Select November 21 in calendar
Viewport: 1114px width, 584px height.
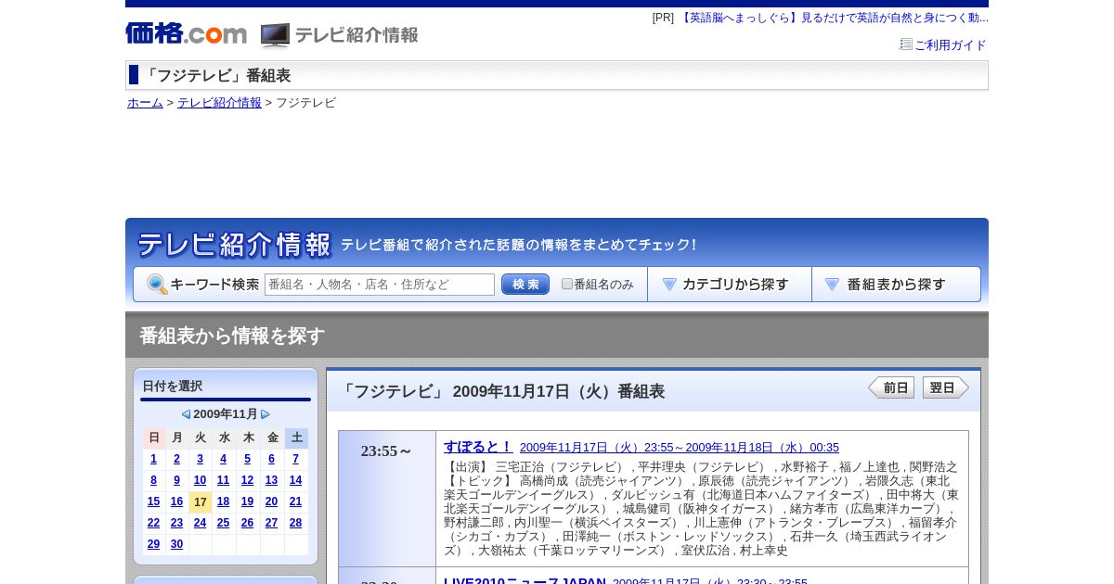[295, 501]
